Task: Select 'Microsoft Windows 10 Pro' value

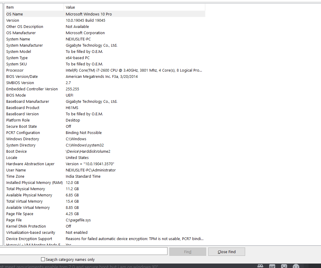Action: [x=89, y=14]
